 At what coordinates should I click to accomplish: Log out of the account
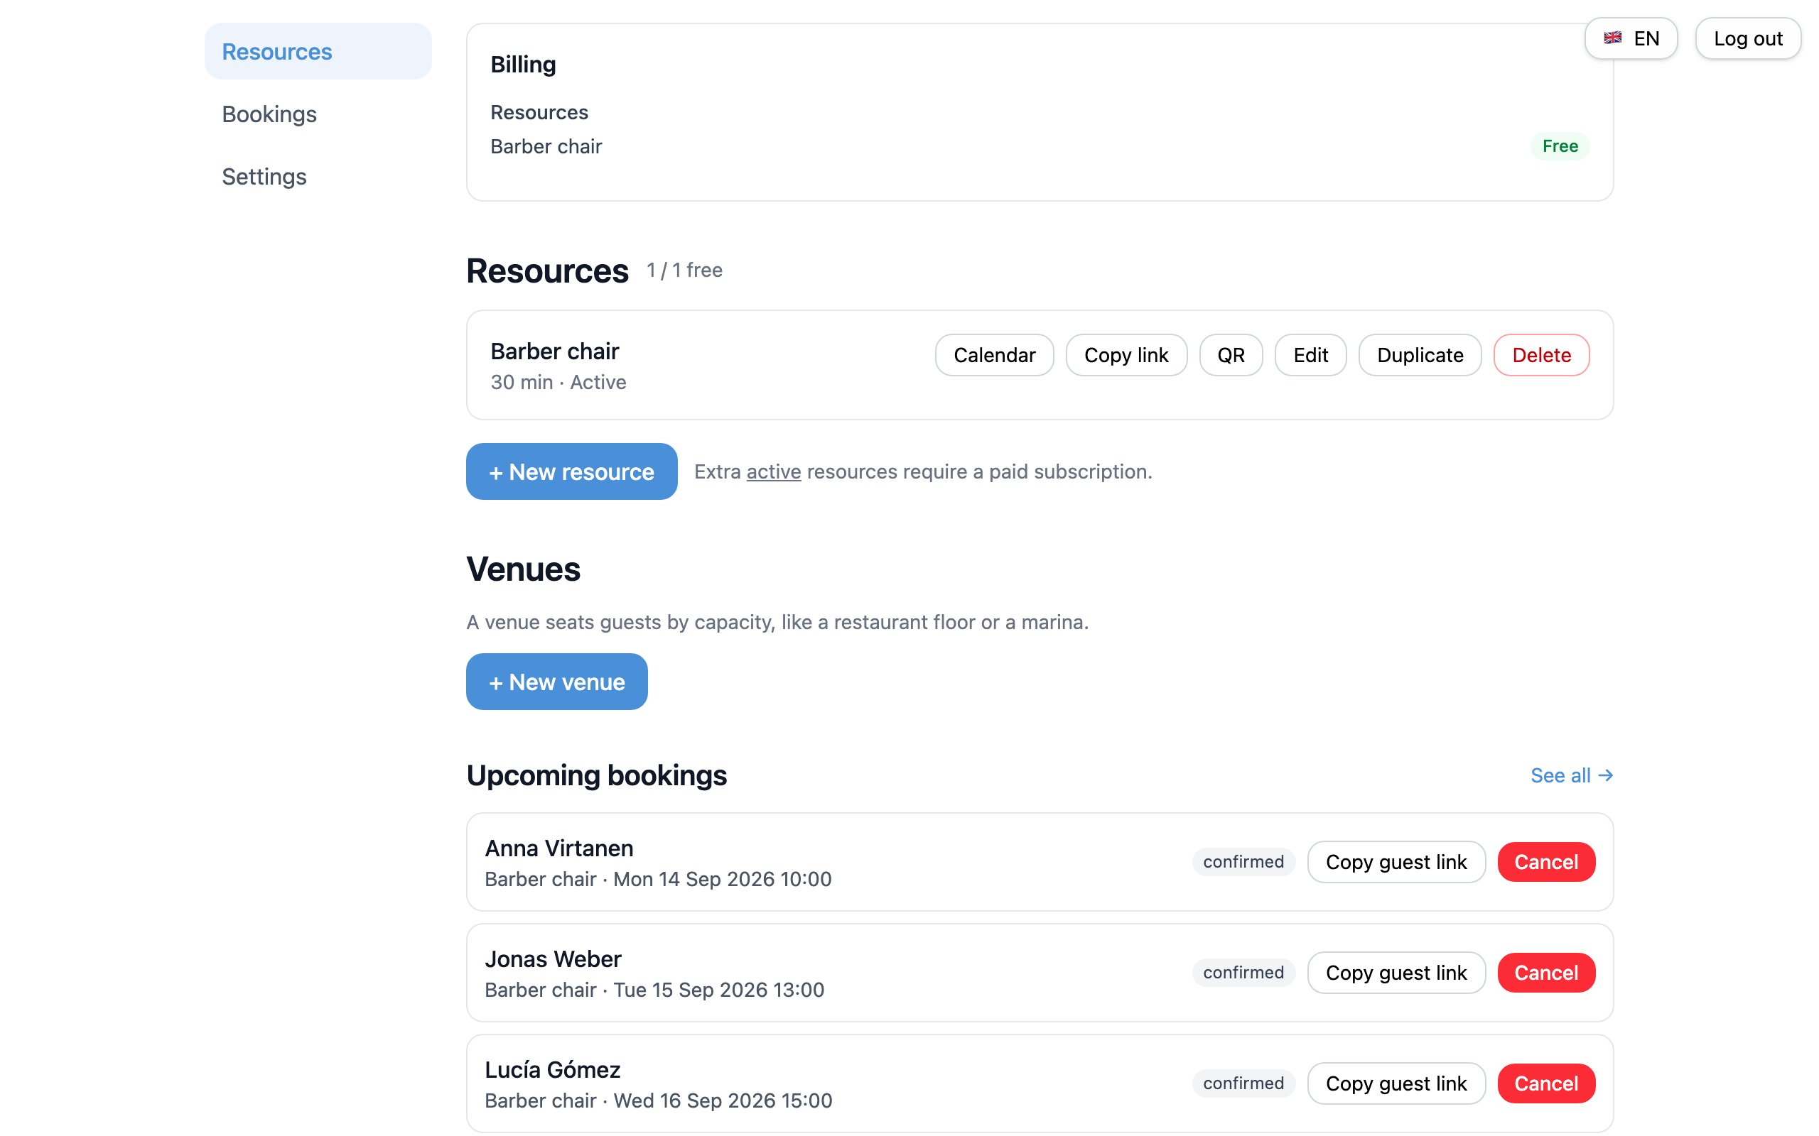point(1748,38)
